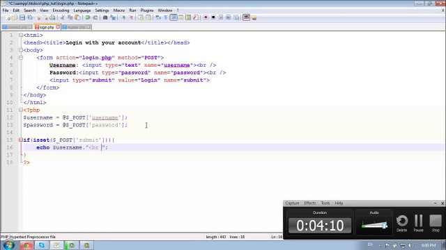446x250 pixels.
Task: Open the recorder's Effects menu
Action: pos(309,203)
